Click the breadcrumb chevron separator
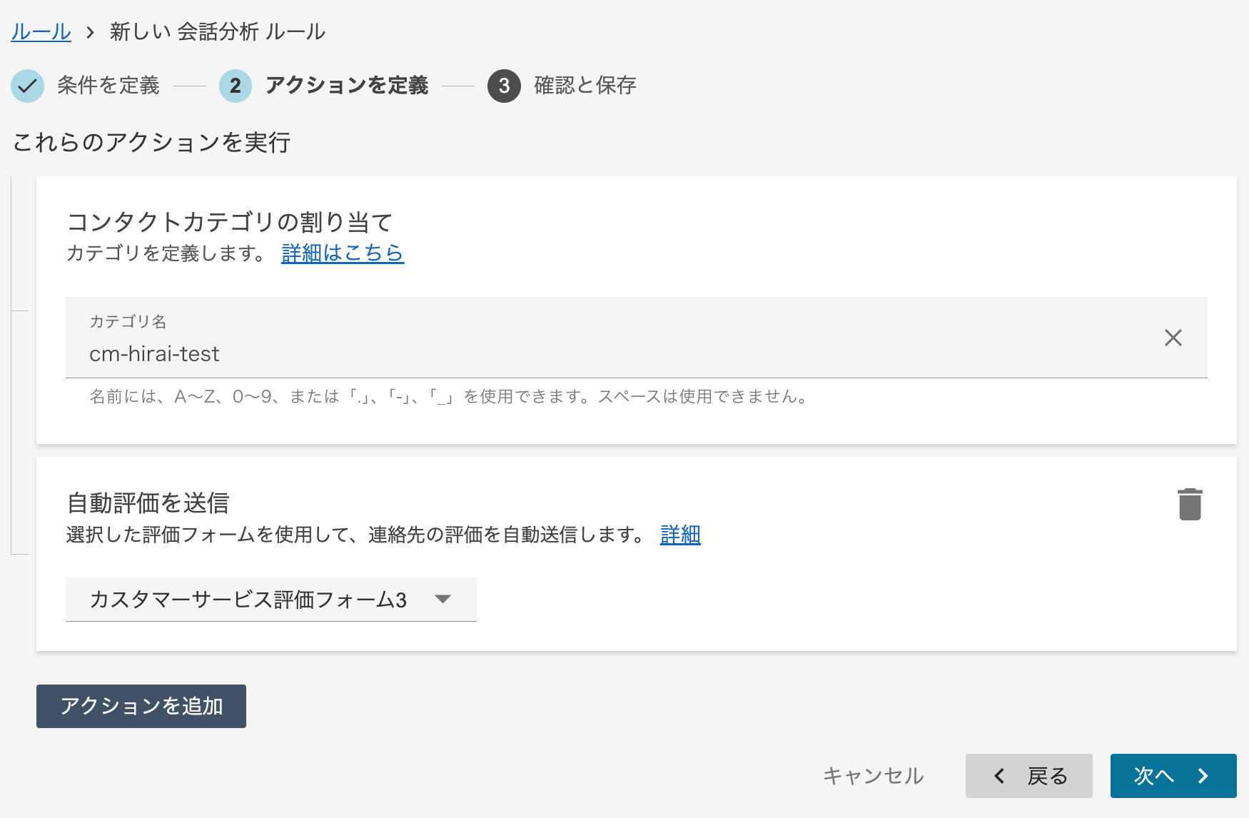 pos(90,32)
